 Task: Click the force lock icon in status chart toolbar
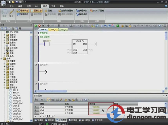coord(66,100)
